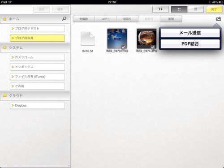Click the sort order arrows button
224x168 pixels.
pos(160,9)
